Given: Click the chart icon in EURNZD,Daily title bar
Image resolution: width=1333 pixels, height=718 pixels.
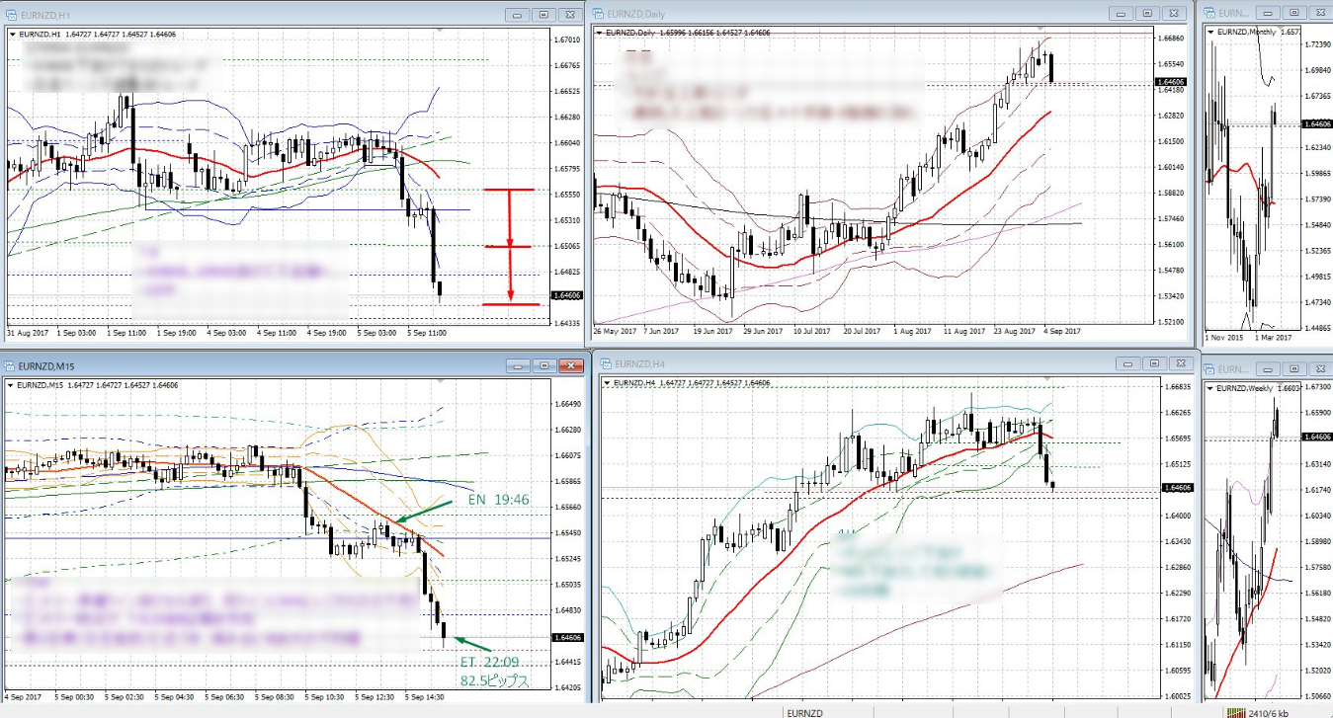Looking at the screenshot, I should tap(601, 14).
